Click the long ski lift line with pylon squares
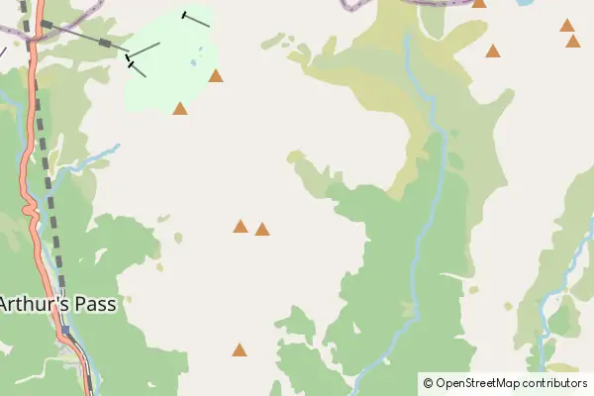 click(84, 36)
